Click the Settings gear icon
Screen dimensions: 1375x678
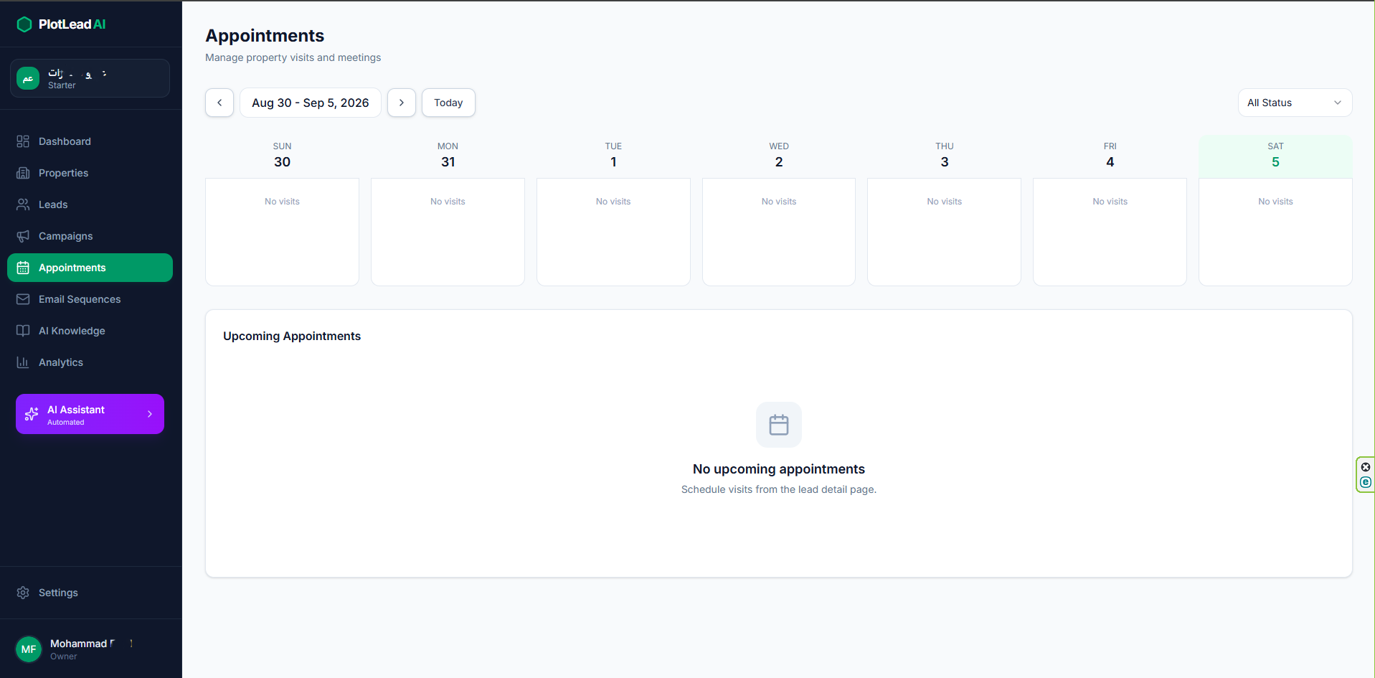pos(23,593)
